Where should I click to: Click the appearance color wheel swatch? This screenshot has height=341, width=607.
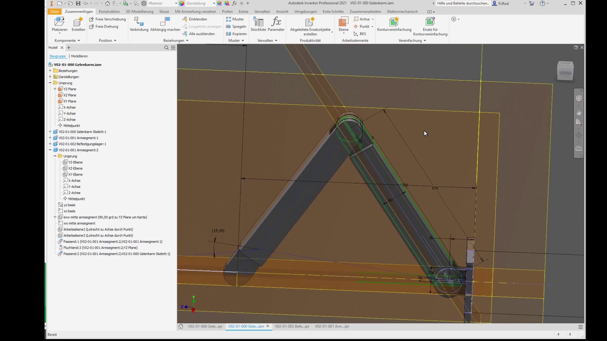(x=182, y=3)
